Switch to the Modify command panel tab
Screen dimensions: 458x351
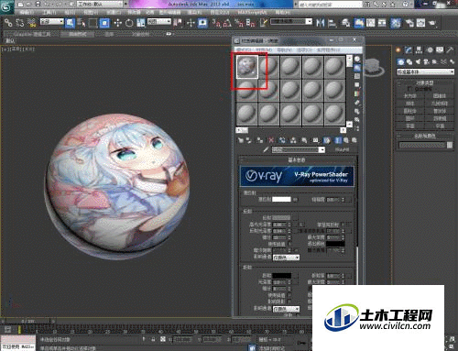pyautogui.click(x=409, y=49)
